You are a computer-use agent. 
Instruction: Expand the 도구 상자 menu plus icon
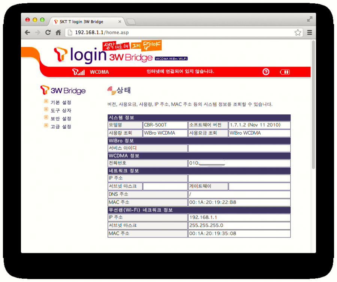point(46,109)
